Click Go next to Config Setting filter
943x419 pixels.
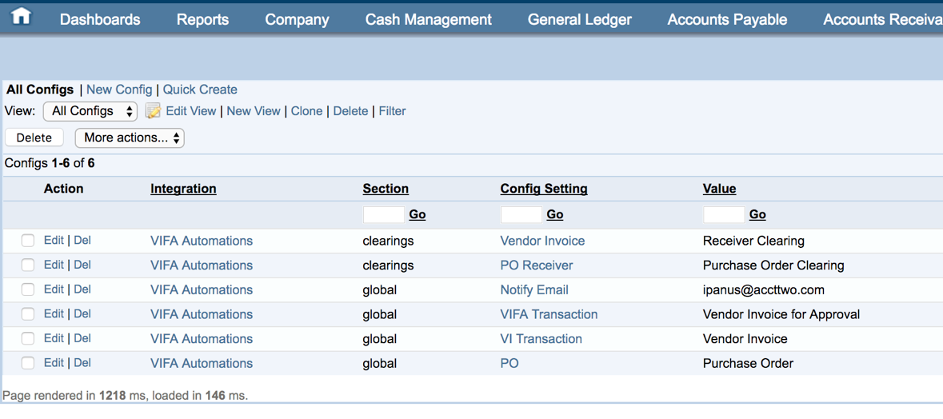point(555,214)
